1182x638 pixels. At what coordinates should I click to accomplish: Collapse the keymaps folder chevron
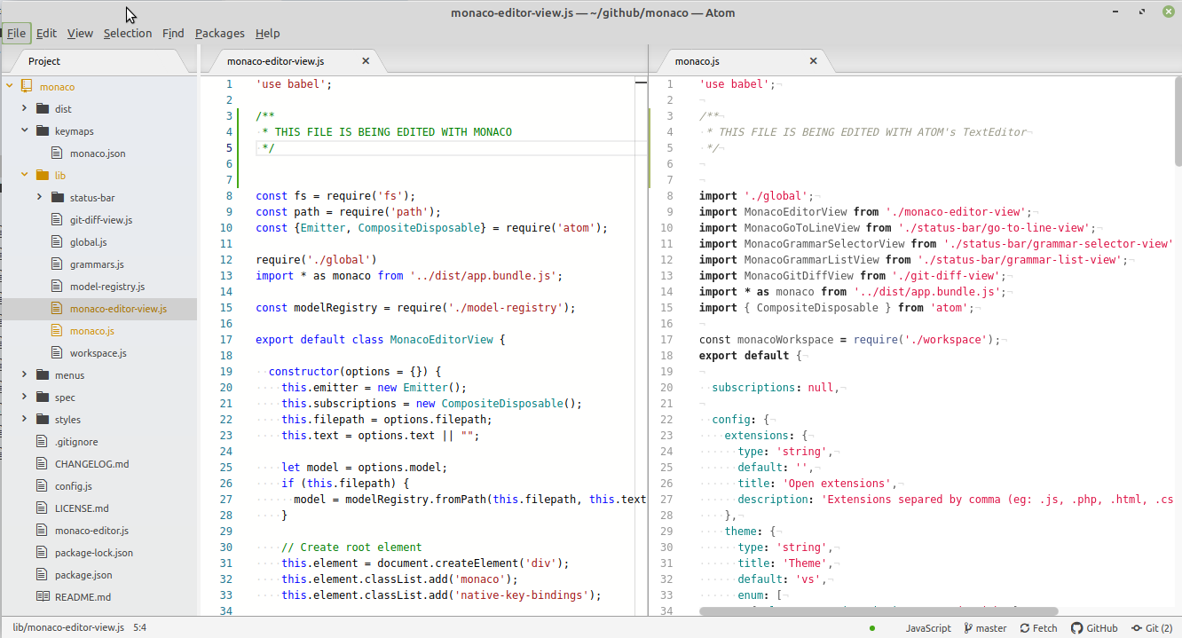tap(25, 130)
